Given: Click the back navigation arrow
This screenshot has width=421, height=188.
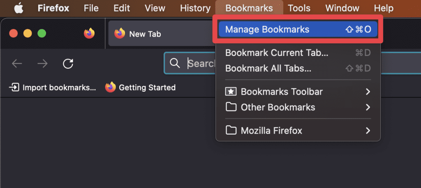Looking at the screenshot, I should [17, 63].
